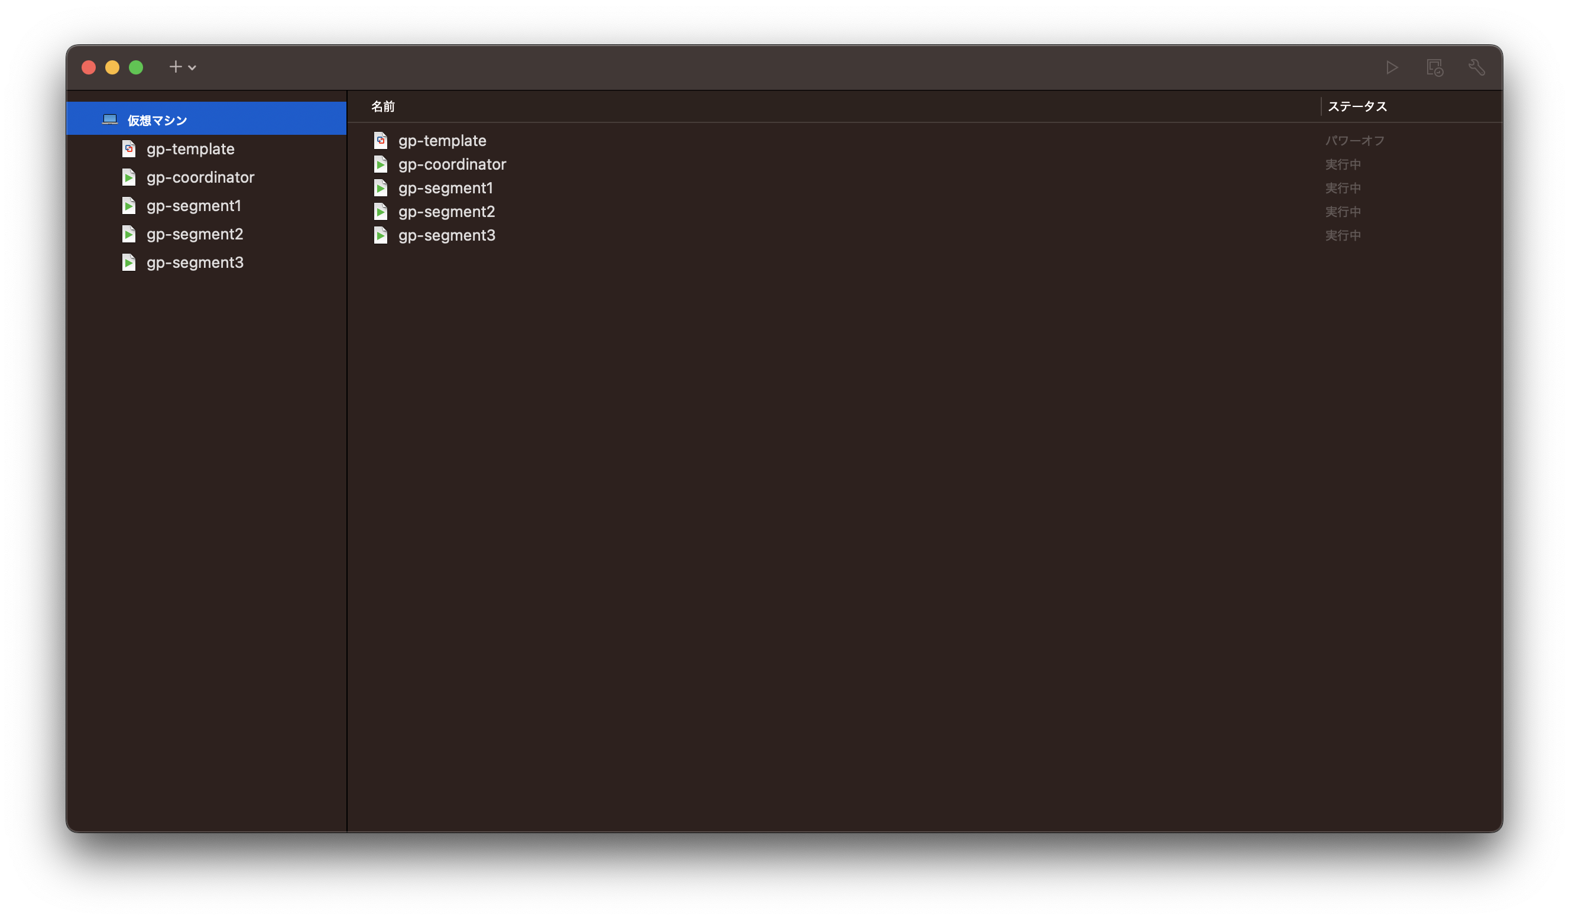Select gp-segment3 row in main list
This screenshot has width=1569, height=920.
coord(446,235)
